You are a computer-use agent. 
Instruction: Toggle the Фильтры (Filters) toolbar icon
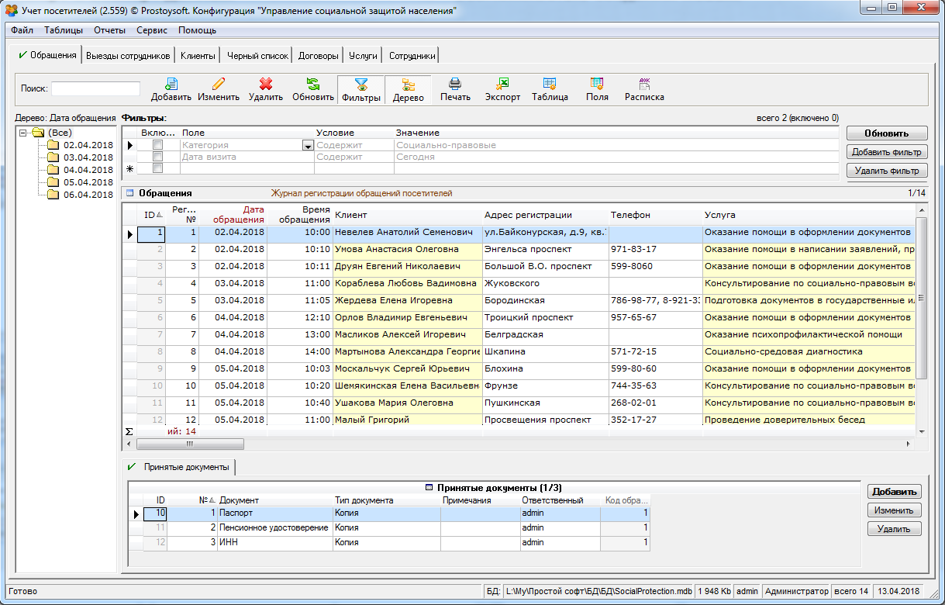click(x=360, y=85)
